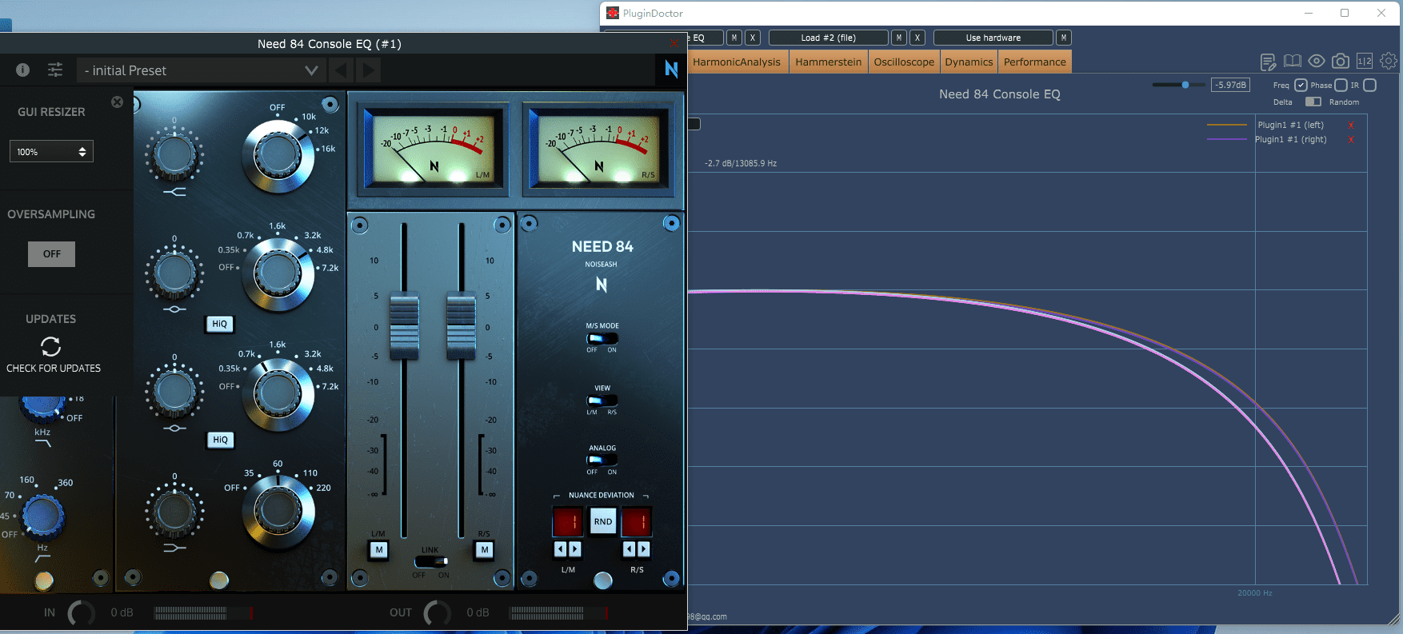Click the open book manual icon
The height and width of the screenshot is (634, 1403).
tap(1293, 62)
